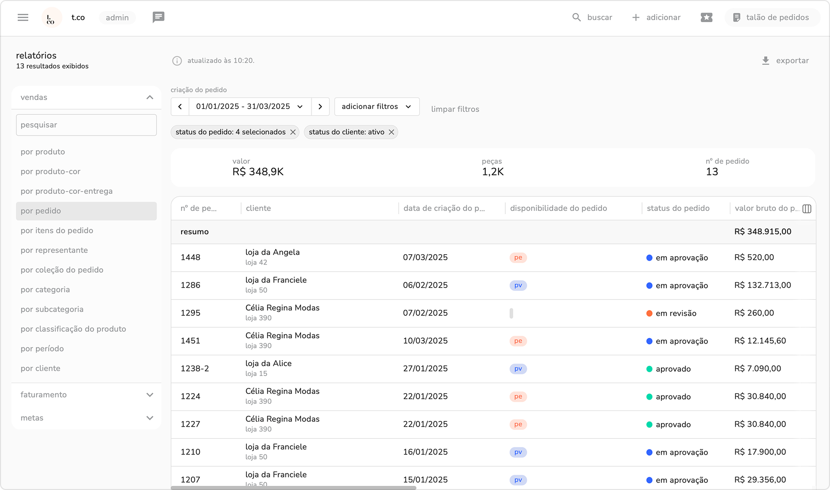The image size is (830, 490).
Task: Open the chat messages icon
Action: click(x=158, y=18)
